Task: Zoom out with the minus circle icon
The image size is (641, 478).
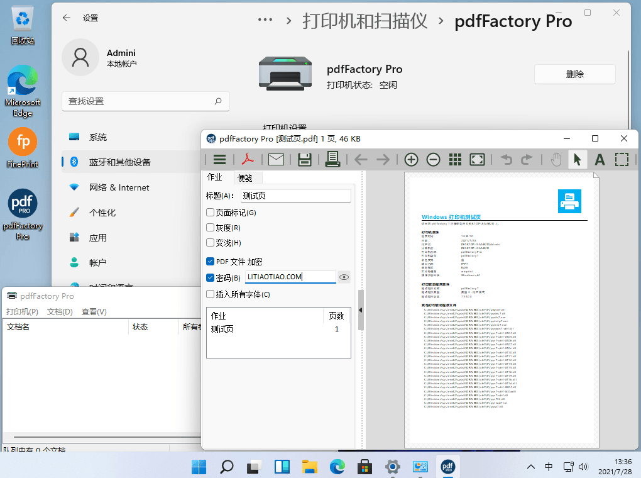Action: (x=434, y=160)
